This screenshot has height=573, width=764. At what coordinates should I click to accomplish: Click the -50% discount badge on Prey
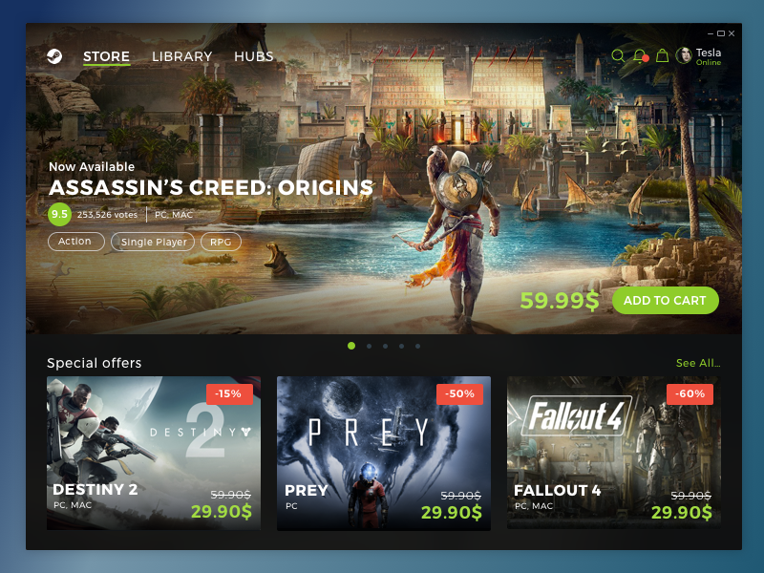click(x=459, y=394)
